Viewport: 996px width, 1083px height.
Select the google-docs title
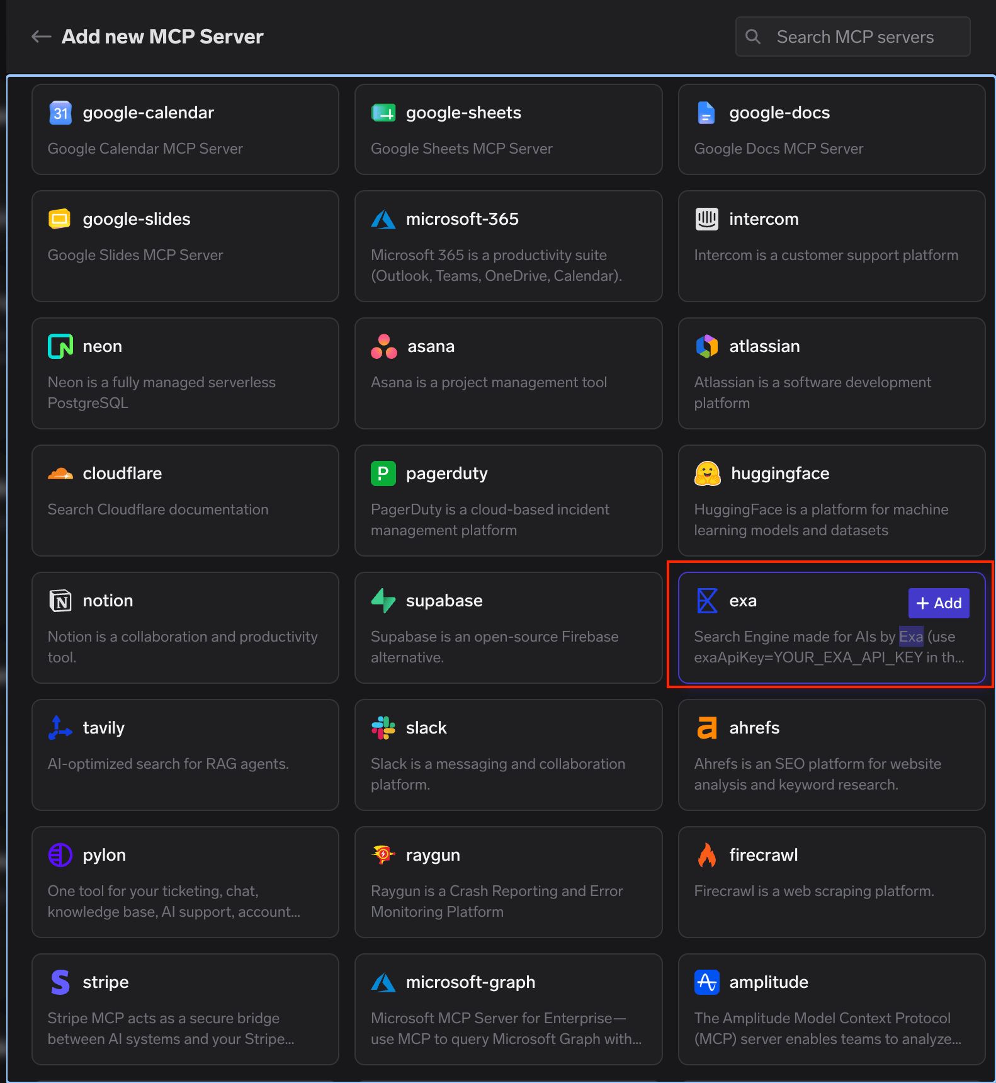[x=779, y=113]
